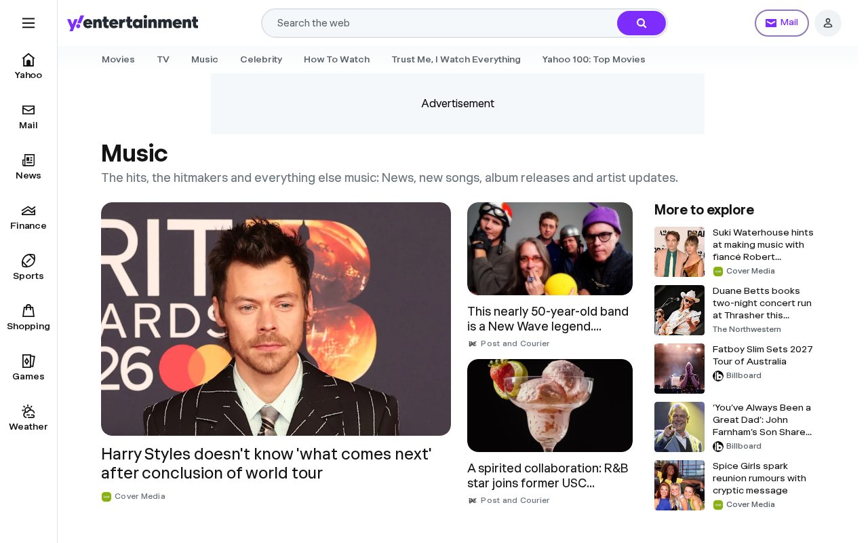Viewport: 868px width, 543px height.
Task: Open Duane Betts concert run article
Action: click(764, 303)
